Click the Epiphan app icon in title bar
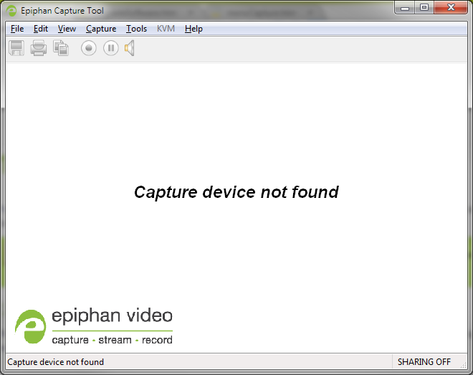Viewport: 473px width, 375px height. [12, 11]
